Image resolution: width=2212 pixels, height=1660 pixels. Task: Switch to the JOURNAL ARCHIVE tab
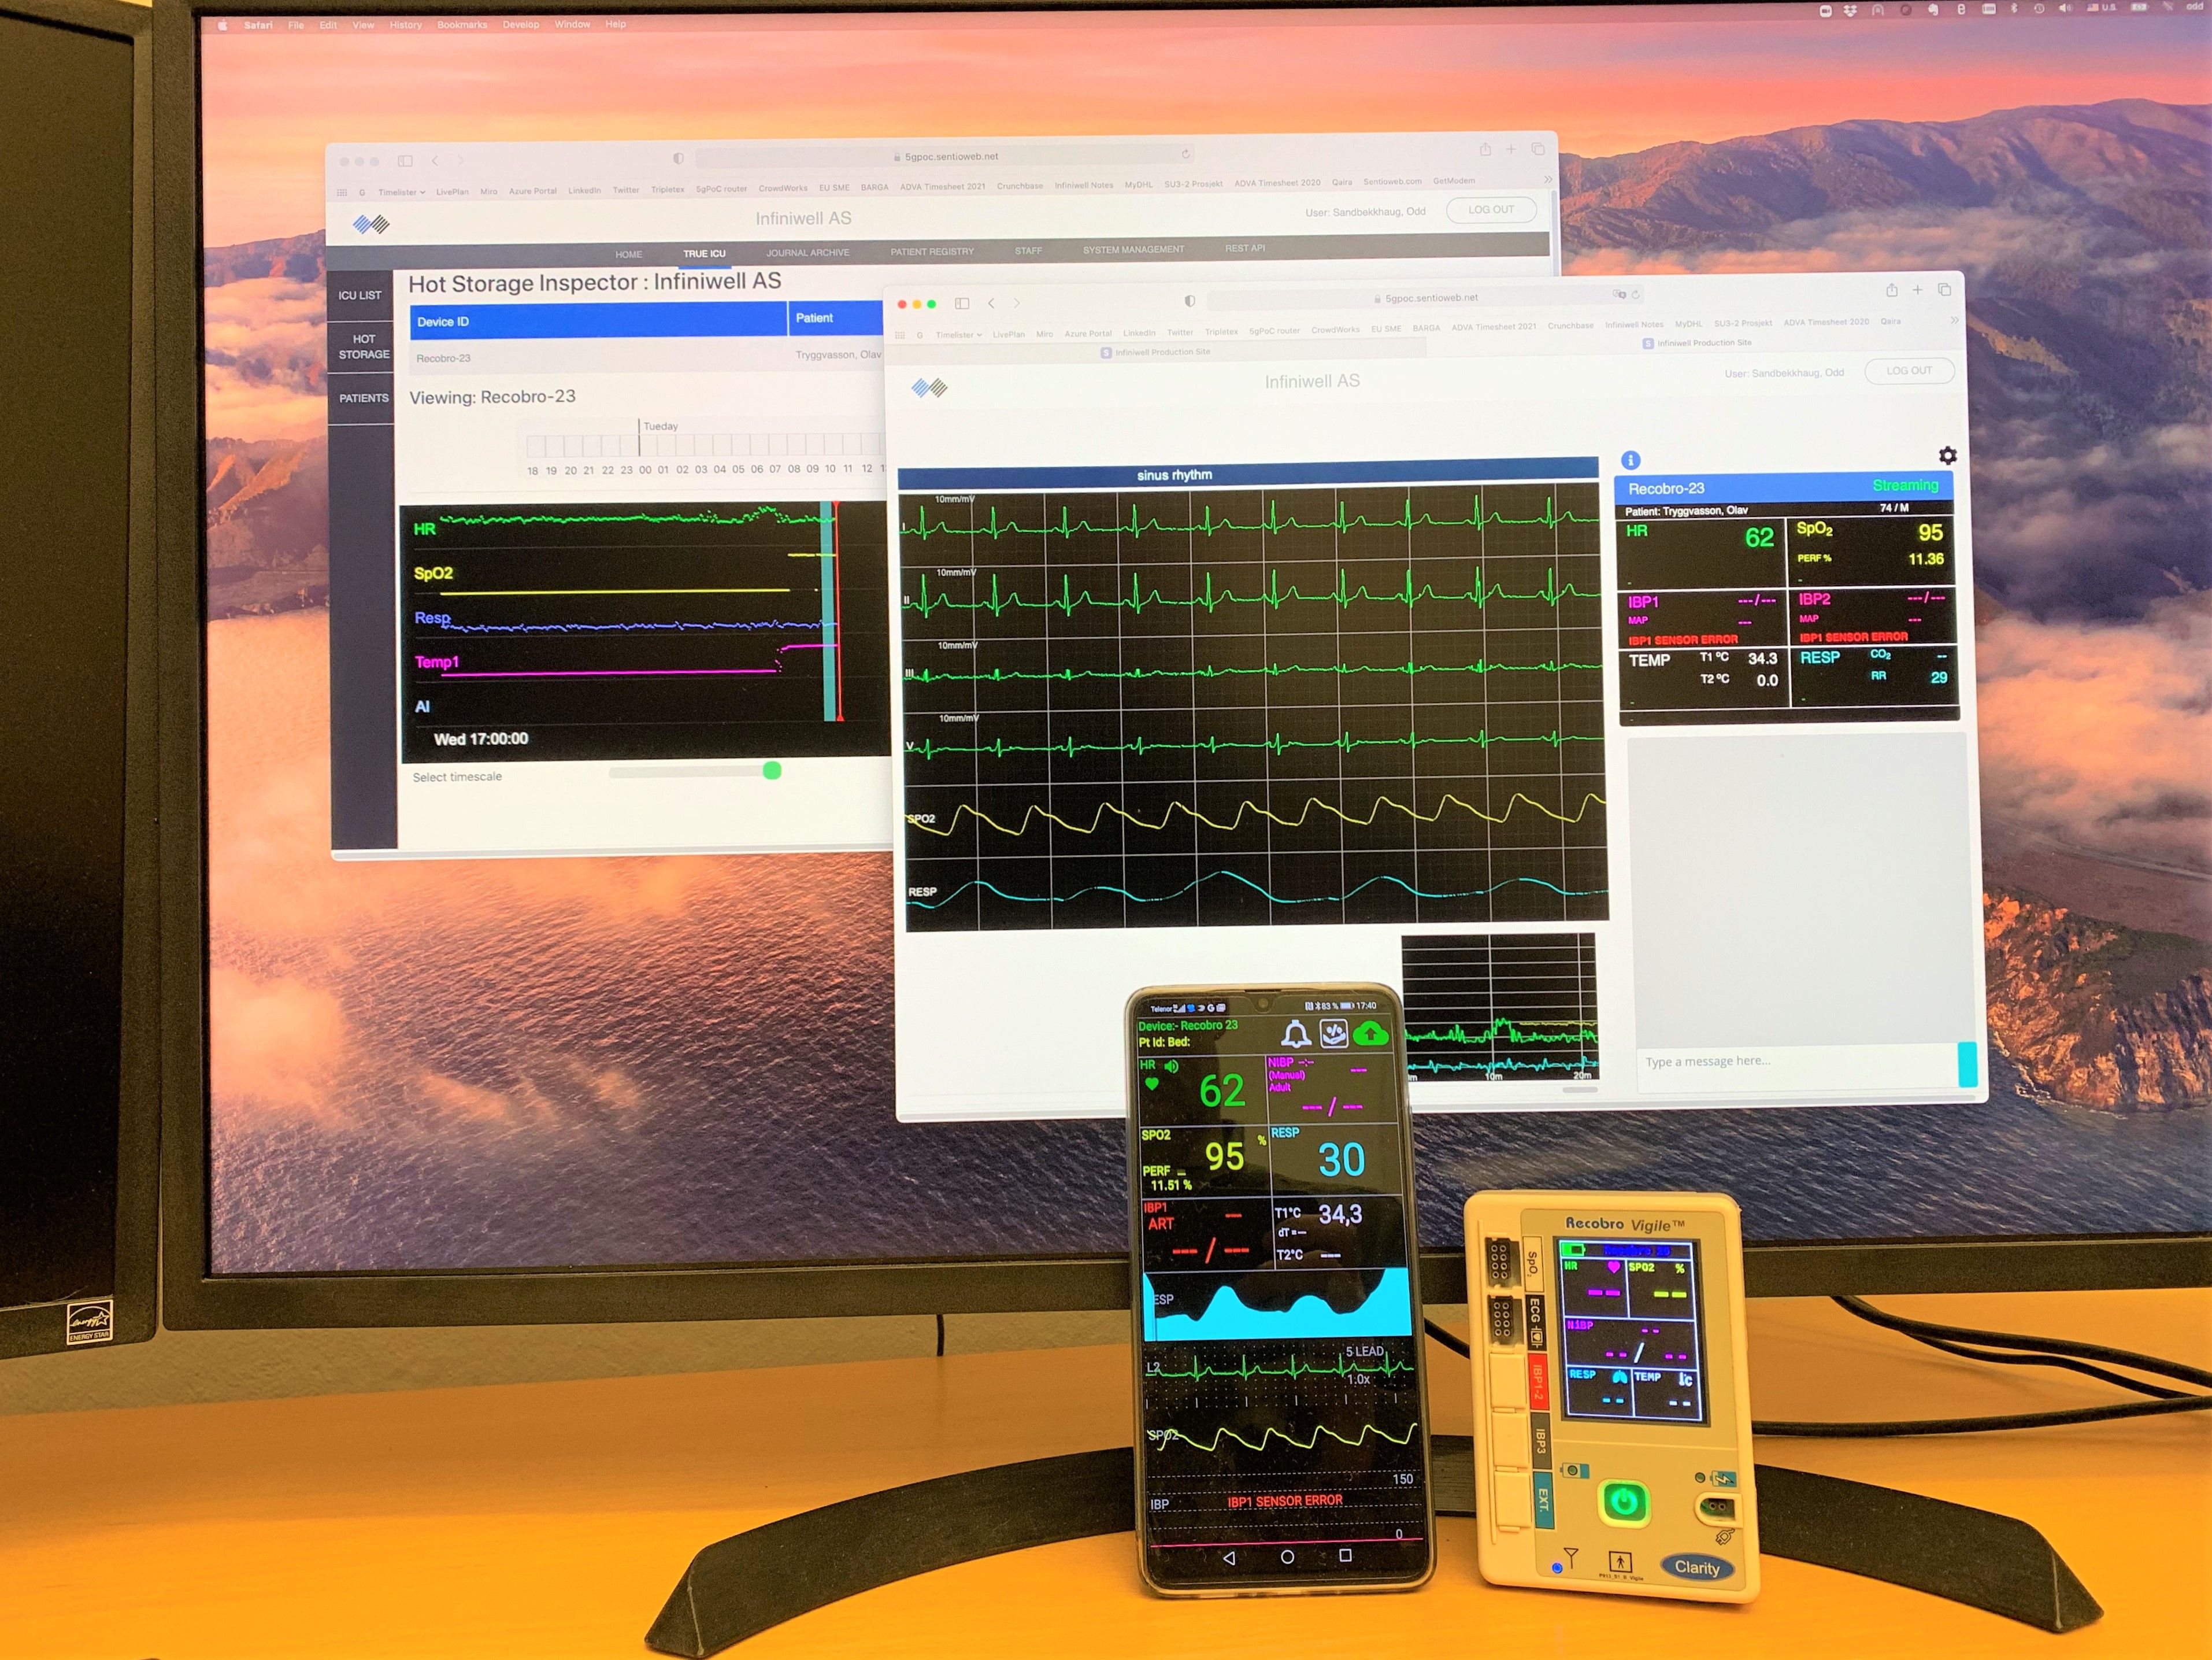pyautogui.click(x=807, y=252)
